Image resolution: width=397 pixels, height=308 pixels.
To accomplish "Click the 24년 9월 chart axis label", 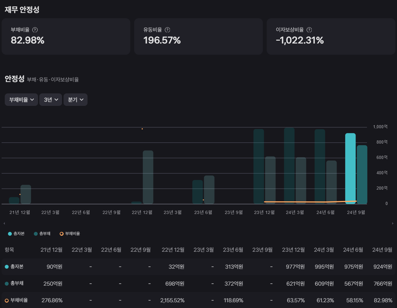I will pyautogui.click(x=356, y=212).
